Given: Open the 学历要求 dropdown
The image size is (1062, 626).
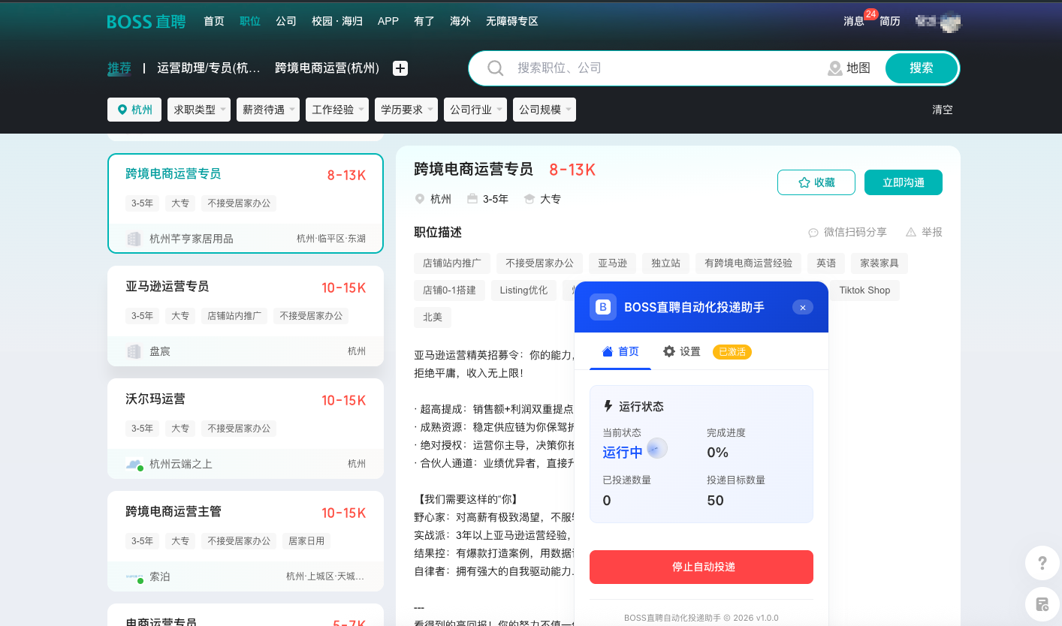Looking at the screenshot, I should coord(406,109).
